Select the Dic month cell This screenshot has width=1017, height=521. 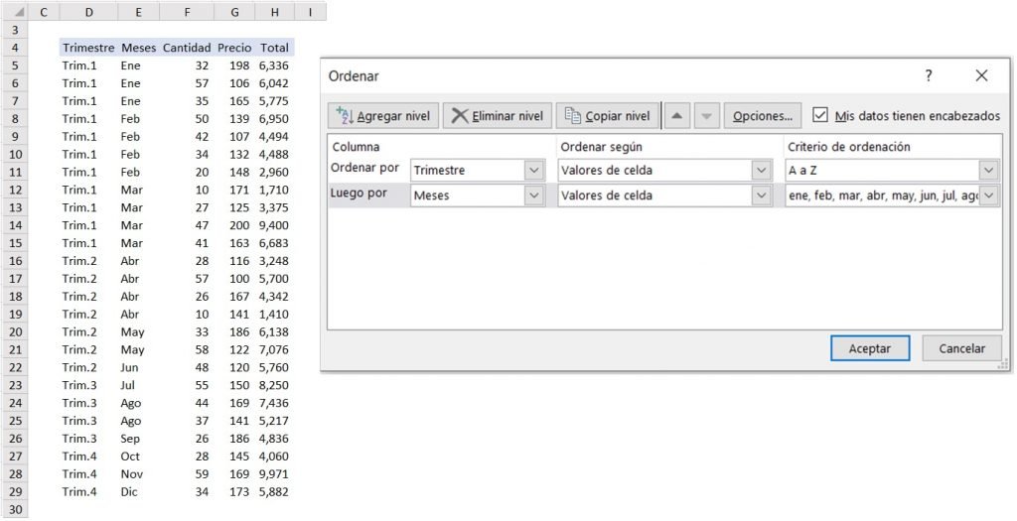tap(139, 492)
